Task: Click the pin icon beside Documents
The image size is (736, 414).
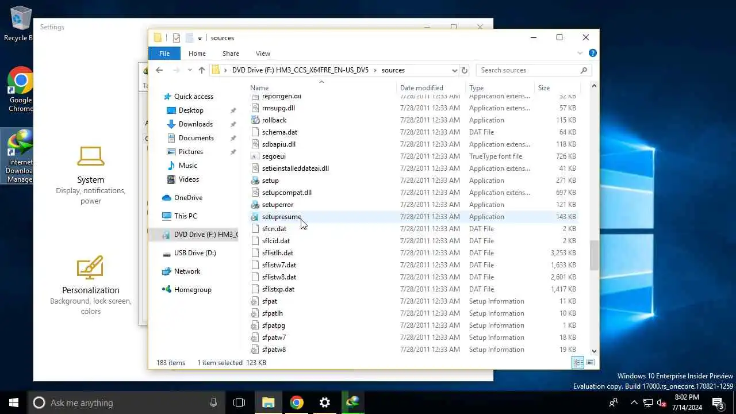Action: point(233,138)
